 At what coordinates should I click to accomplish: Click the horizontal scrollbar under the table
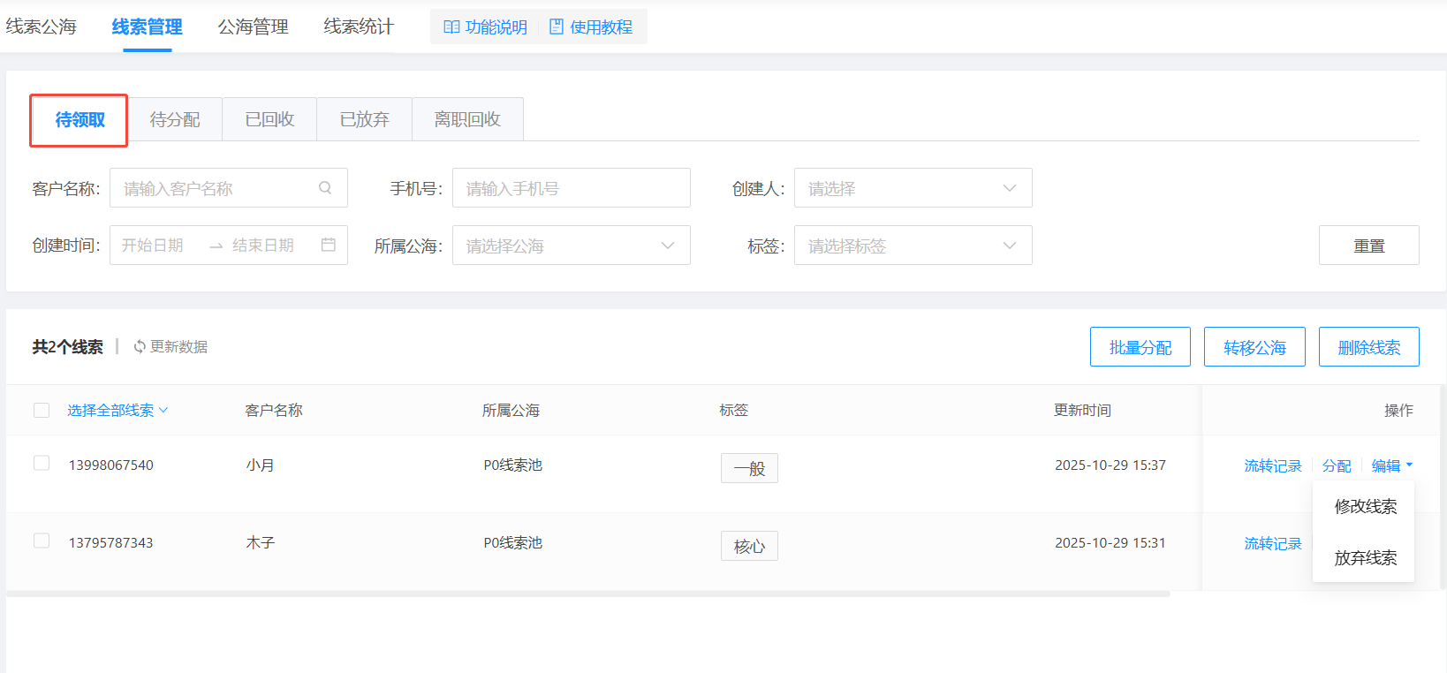click(x=587, y=594)
